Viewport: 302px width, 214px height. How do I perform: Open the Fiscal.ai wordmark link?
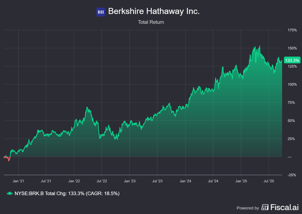pos(284,207)
